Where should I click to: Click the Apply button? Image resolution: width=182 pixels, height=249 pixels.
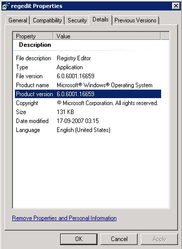click(x=159, y=239)
